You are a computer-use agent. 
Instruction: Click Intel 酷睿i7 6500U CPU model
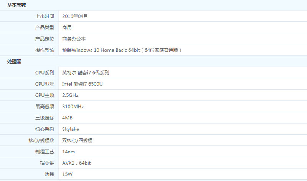point(85,84)
